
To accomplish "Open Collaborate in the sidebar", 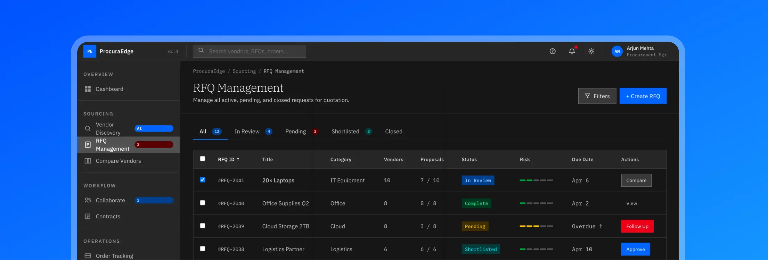I will (x=129, y=200).
